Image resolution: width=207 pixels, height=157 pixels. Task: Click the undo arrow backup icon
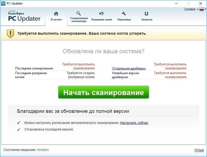click(101, 14)
